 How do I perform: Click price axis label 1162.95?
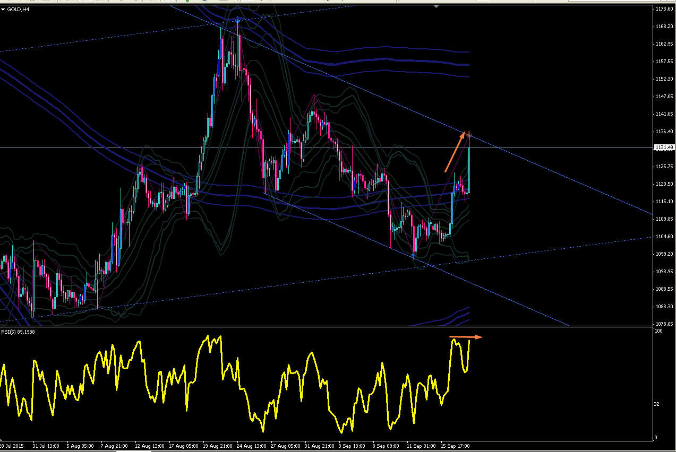point(664,44)
